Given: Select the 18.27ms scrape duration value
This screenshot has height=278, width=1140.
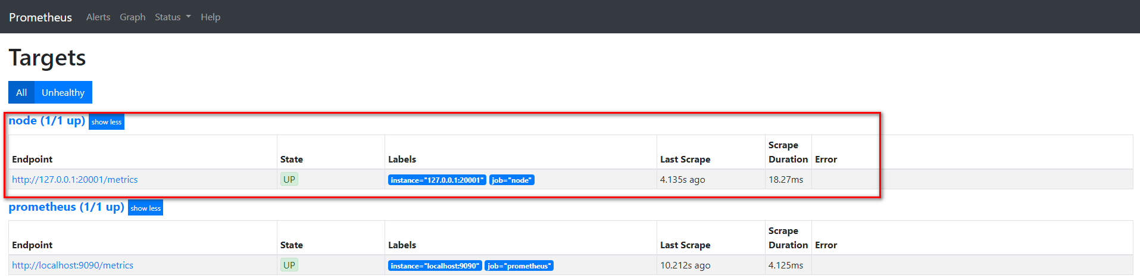Looking at the screenshot, I should (786, 179).
